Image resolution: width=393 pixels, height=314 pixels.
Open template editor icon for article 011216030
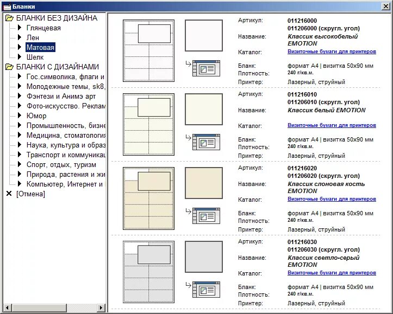point(206,290)
